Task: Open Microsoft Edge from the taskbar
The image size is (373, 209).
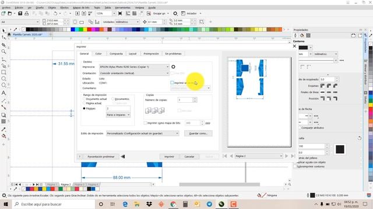Action: click(125, 204)
